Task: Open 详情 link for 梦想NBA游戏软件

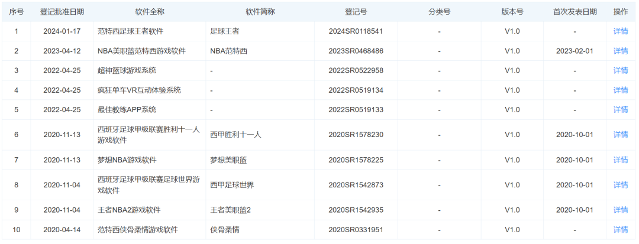Action: tap(621, 160)
